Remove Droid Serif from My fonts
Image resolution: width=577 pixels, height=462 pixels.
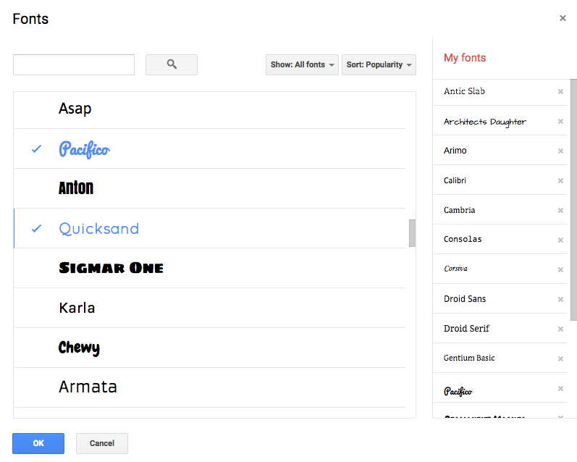[x=560, y=329]
